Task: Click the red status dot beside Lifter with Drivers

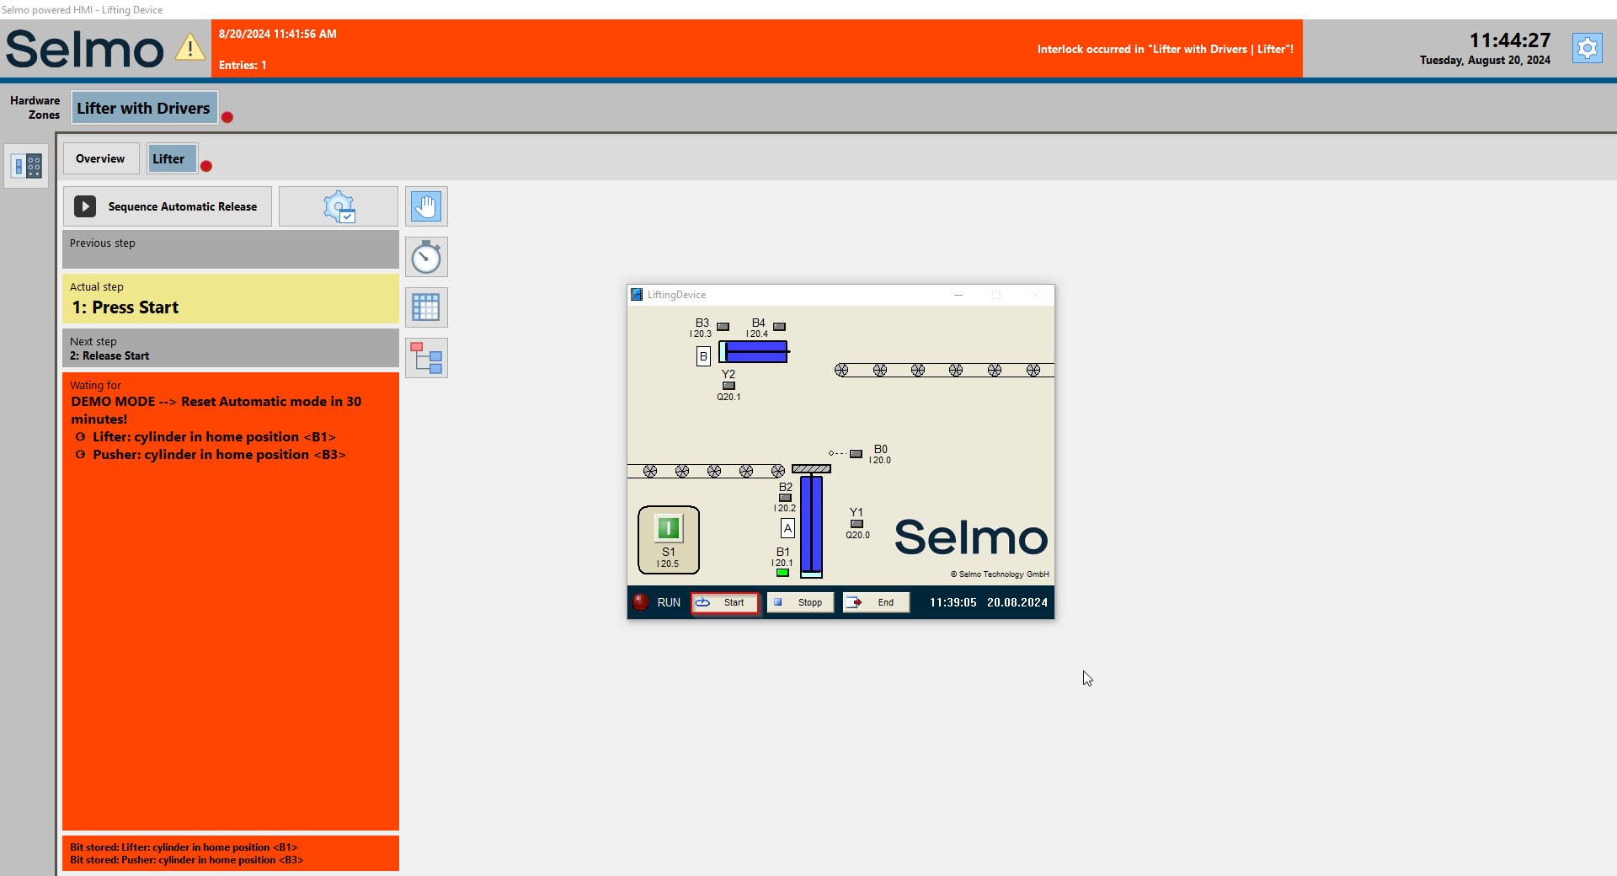Action: [x=227, y=117]
